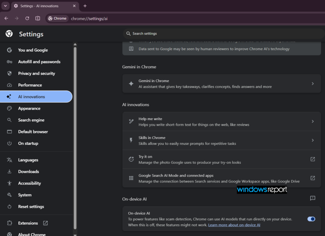The height and width of the screenshot is (236, 325).
Task: Go to Privacy and security
Action: (x=36, y=73)
